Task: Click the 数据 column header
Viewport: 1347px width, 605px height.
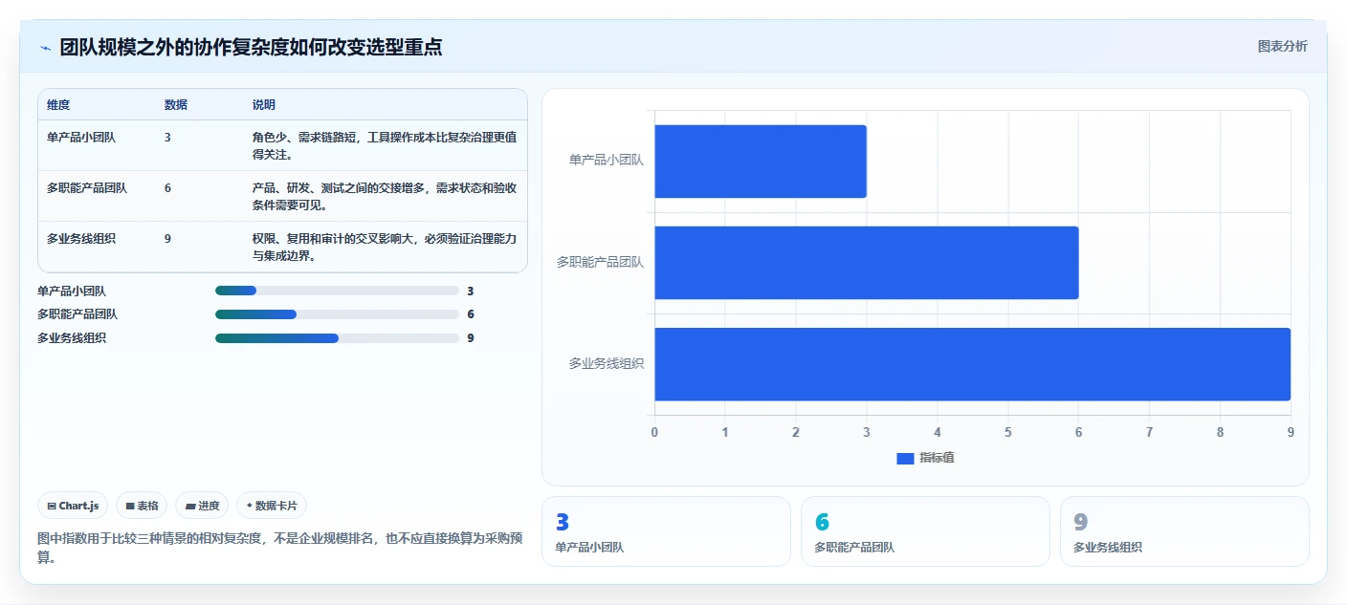Action: (x=176, y=105)
